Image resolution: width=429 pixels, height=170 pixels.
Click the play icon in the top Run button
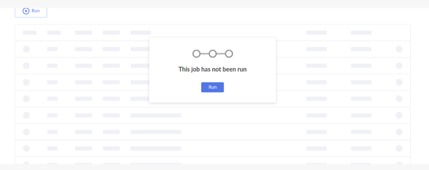click(x=26, y=11)
